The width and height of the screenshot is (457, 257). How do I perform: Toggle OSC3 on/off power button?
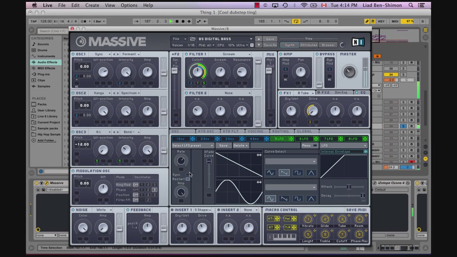click(73, 132)
